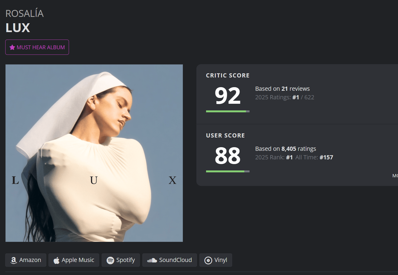Listen on Spotify via its icon

pos(110,260)
